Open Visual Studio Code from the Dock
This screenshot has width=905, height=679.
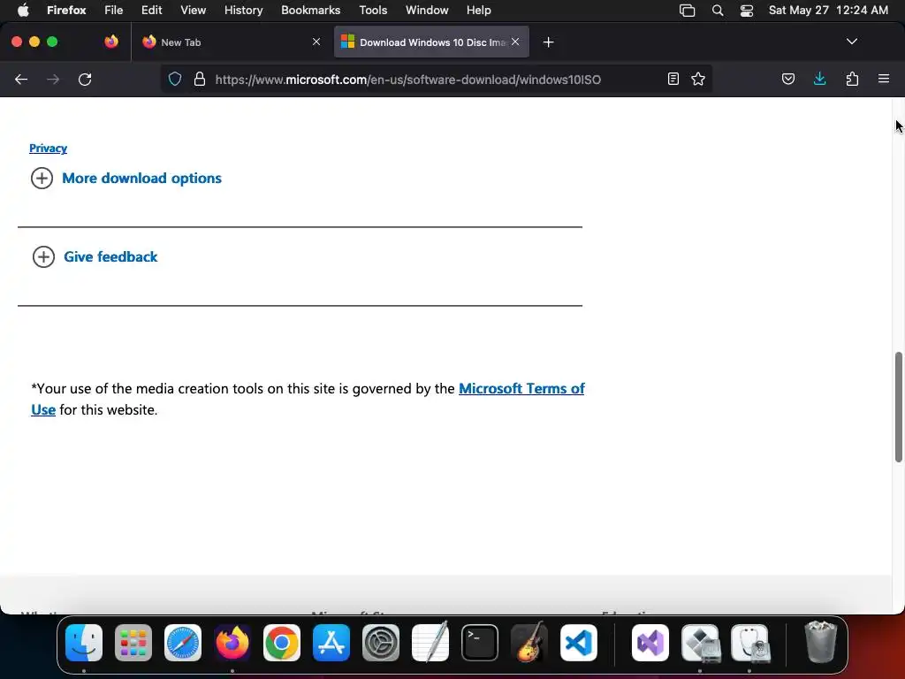click(579, 643)
